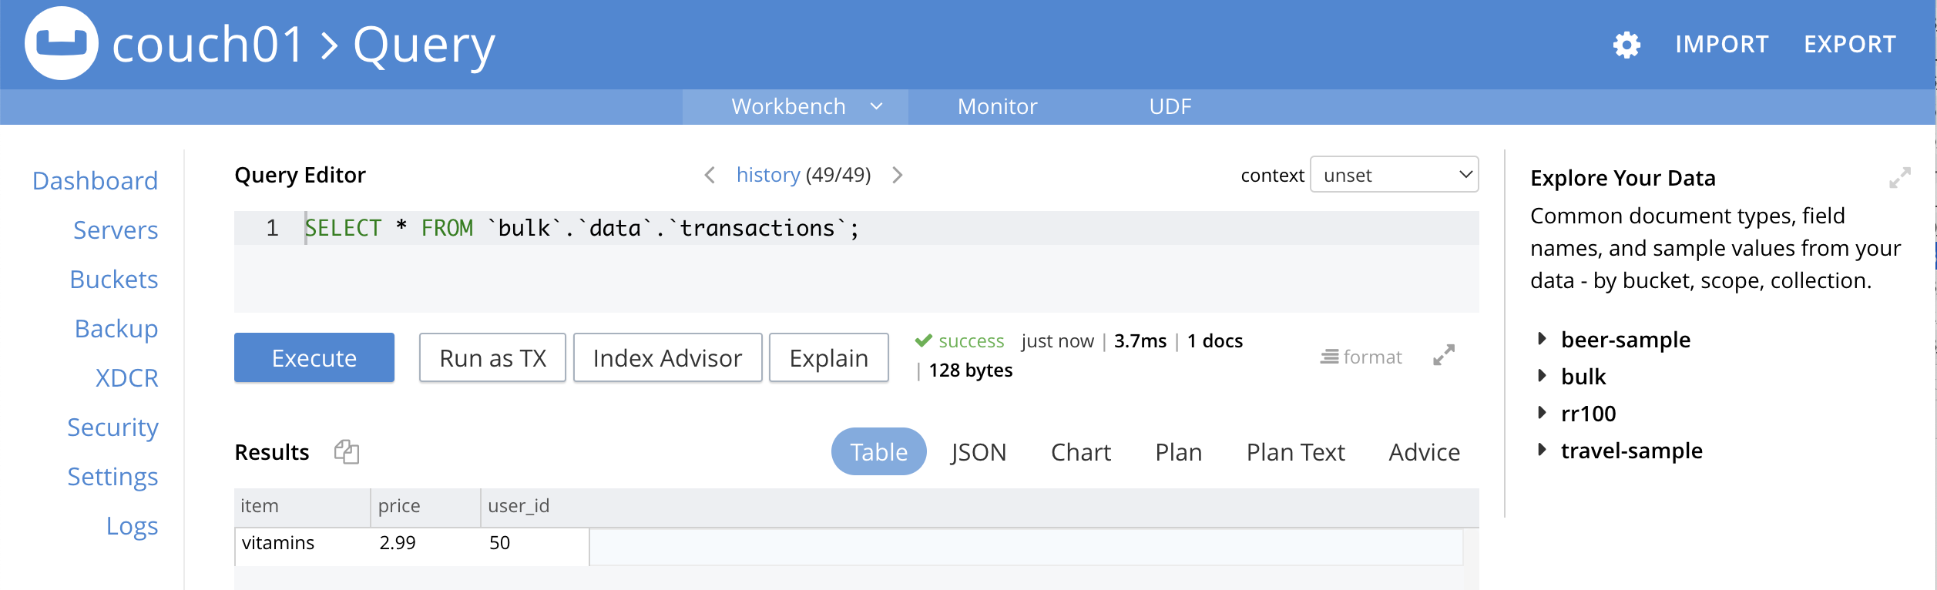Image resolution: width=1937 pixels, height=590 pixels.
Task: Open the Buckets page in sidebar
Action: tap(113, 280)
